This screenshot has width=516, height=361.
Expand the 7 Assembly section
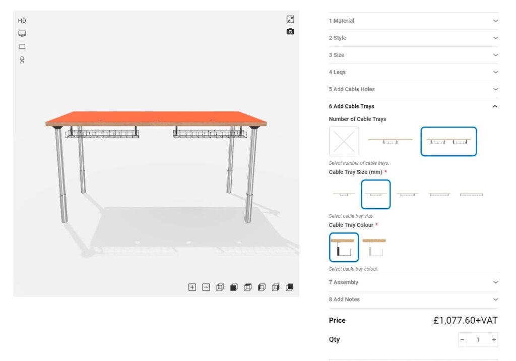point(413,282)
